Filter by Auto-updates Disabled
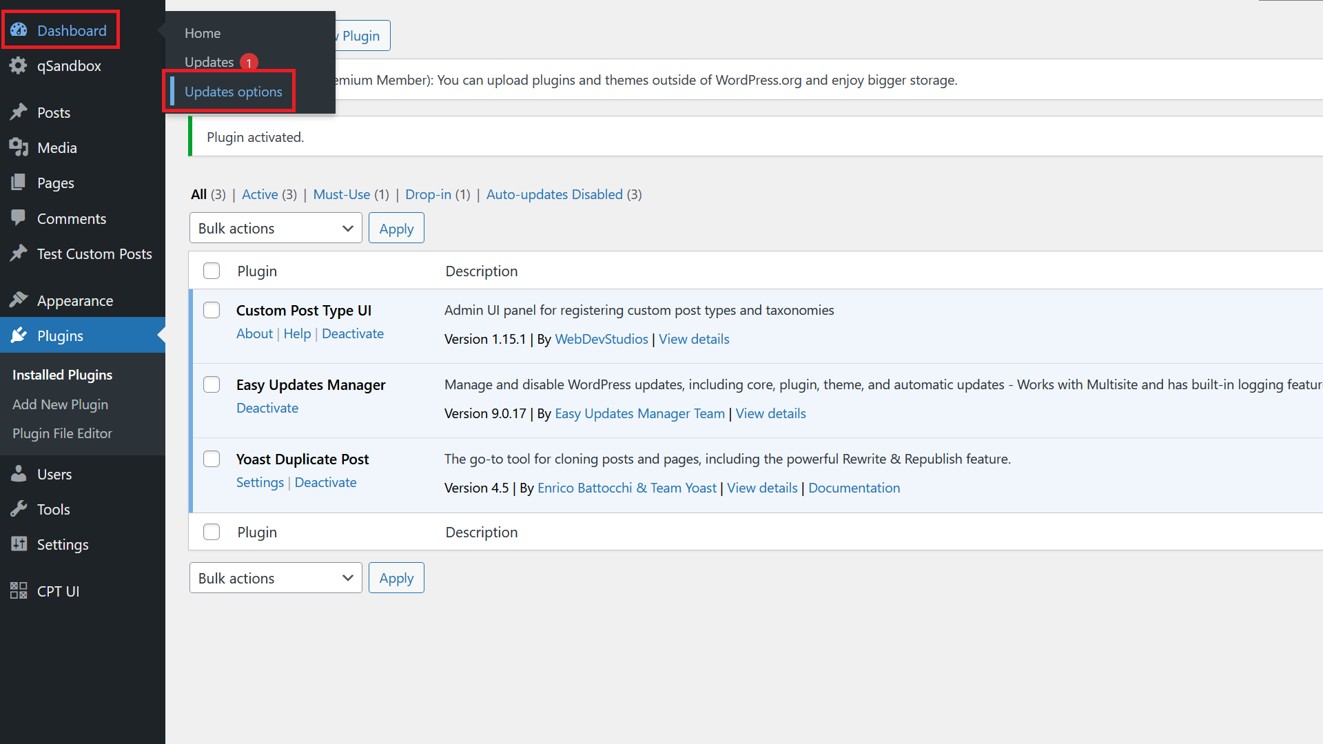 pos(555,194)
